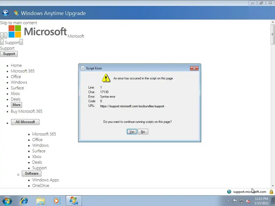Open the Windows Apps link
Viewport: 275px width, 206px height.
(x=45, y=180)
